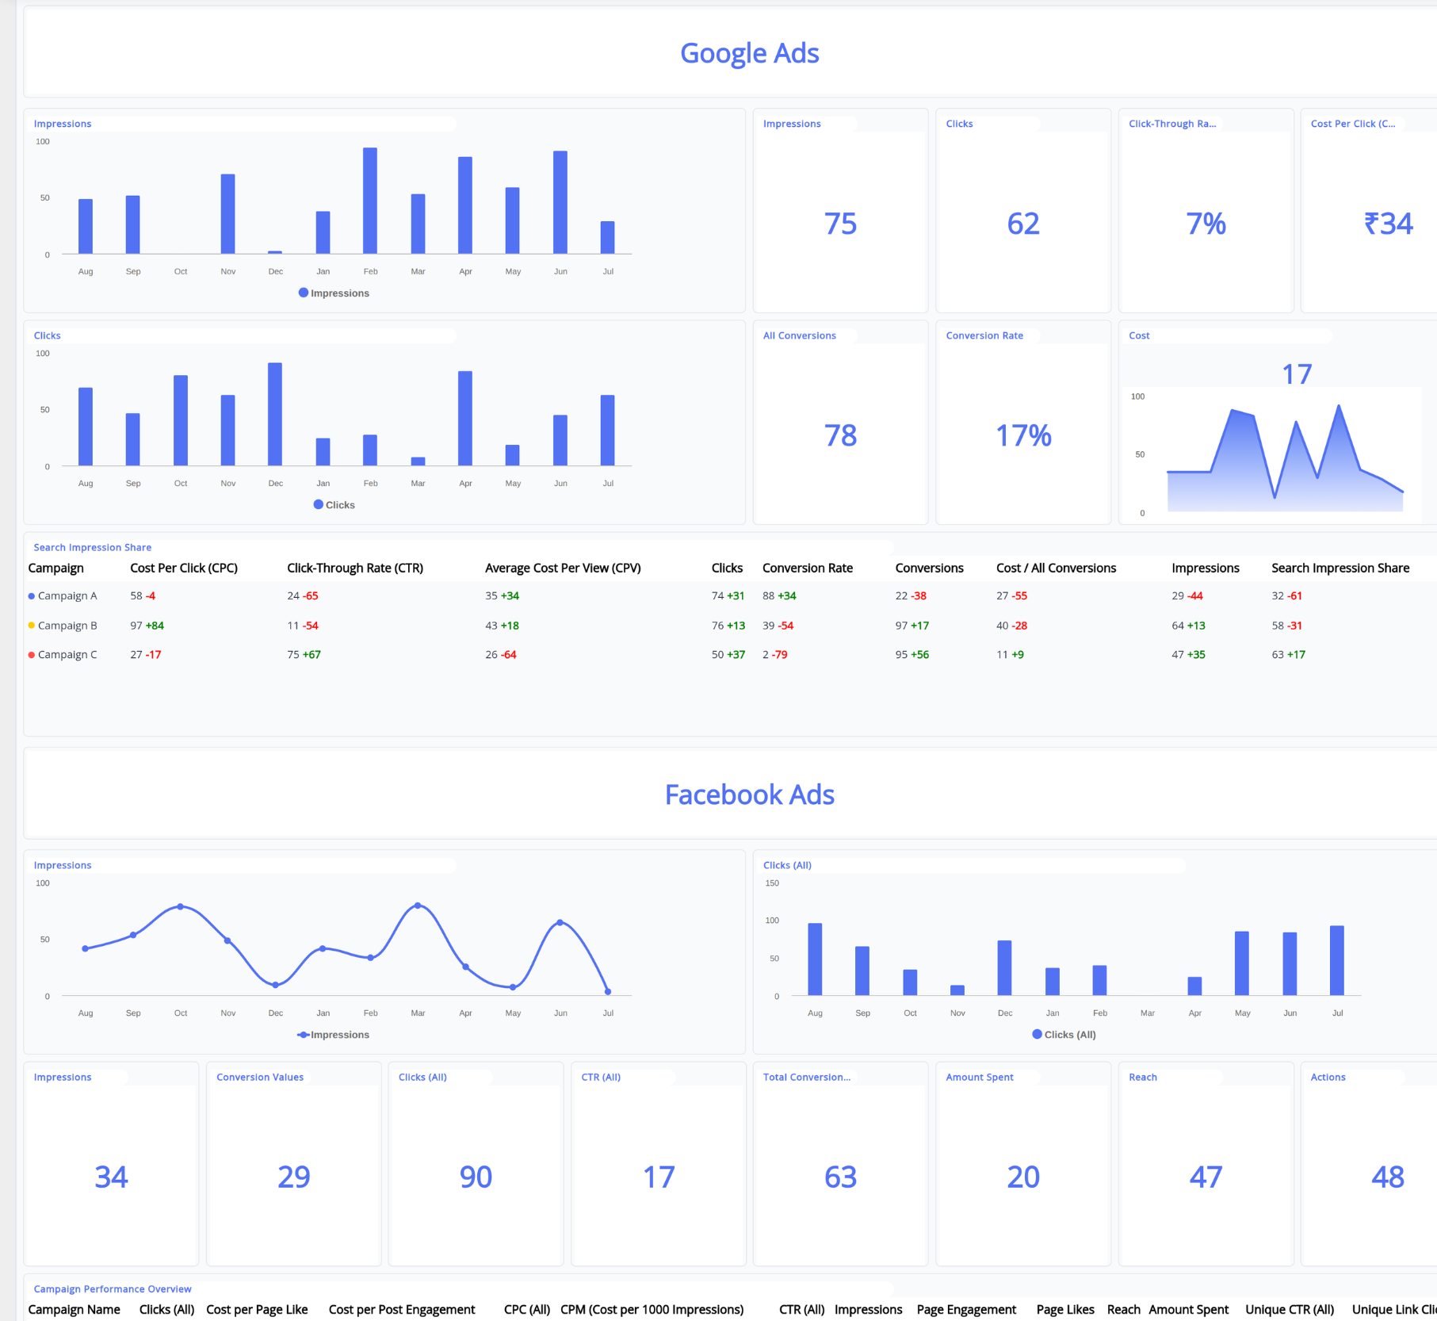The image size is (1437, 1321).
Task: Click Campaign C red dot marker
Action: pos(32,655)
